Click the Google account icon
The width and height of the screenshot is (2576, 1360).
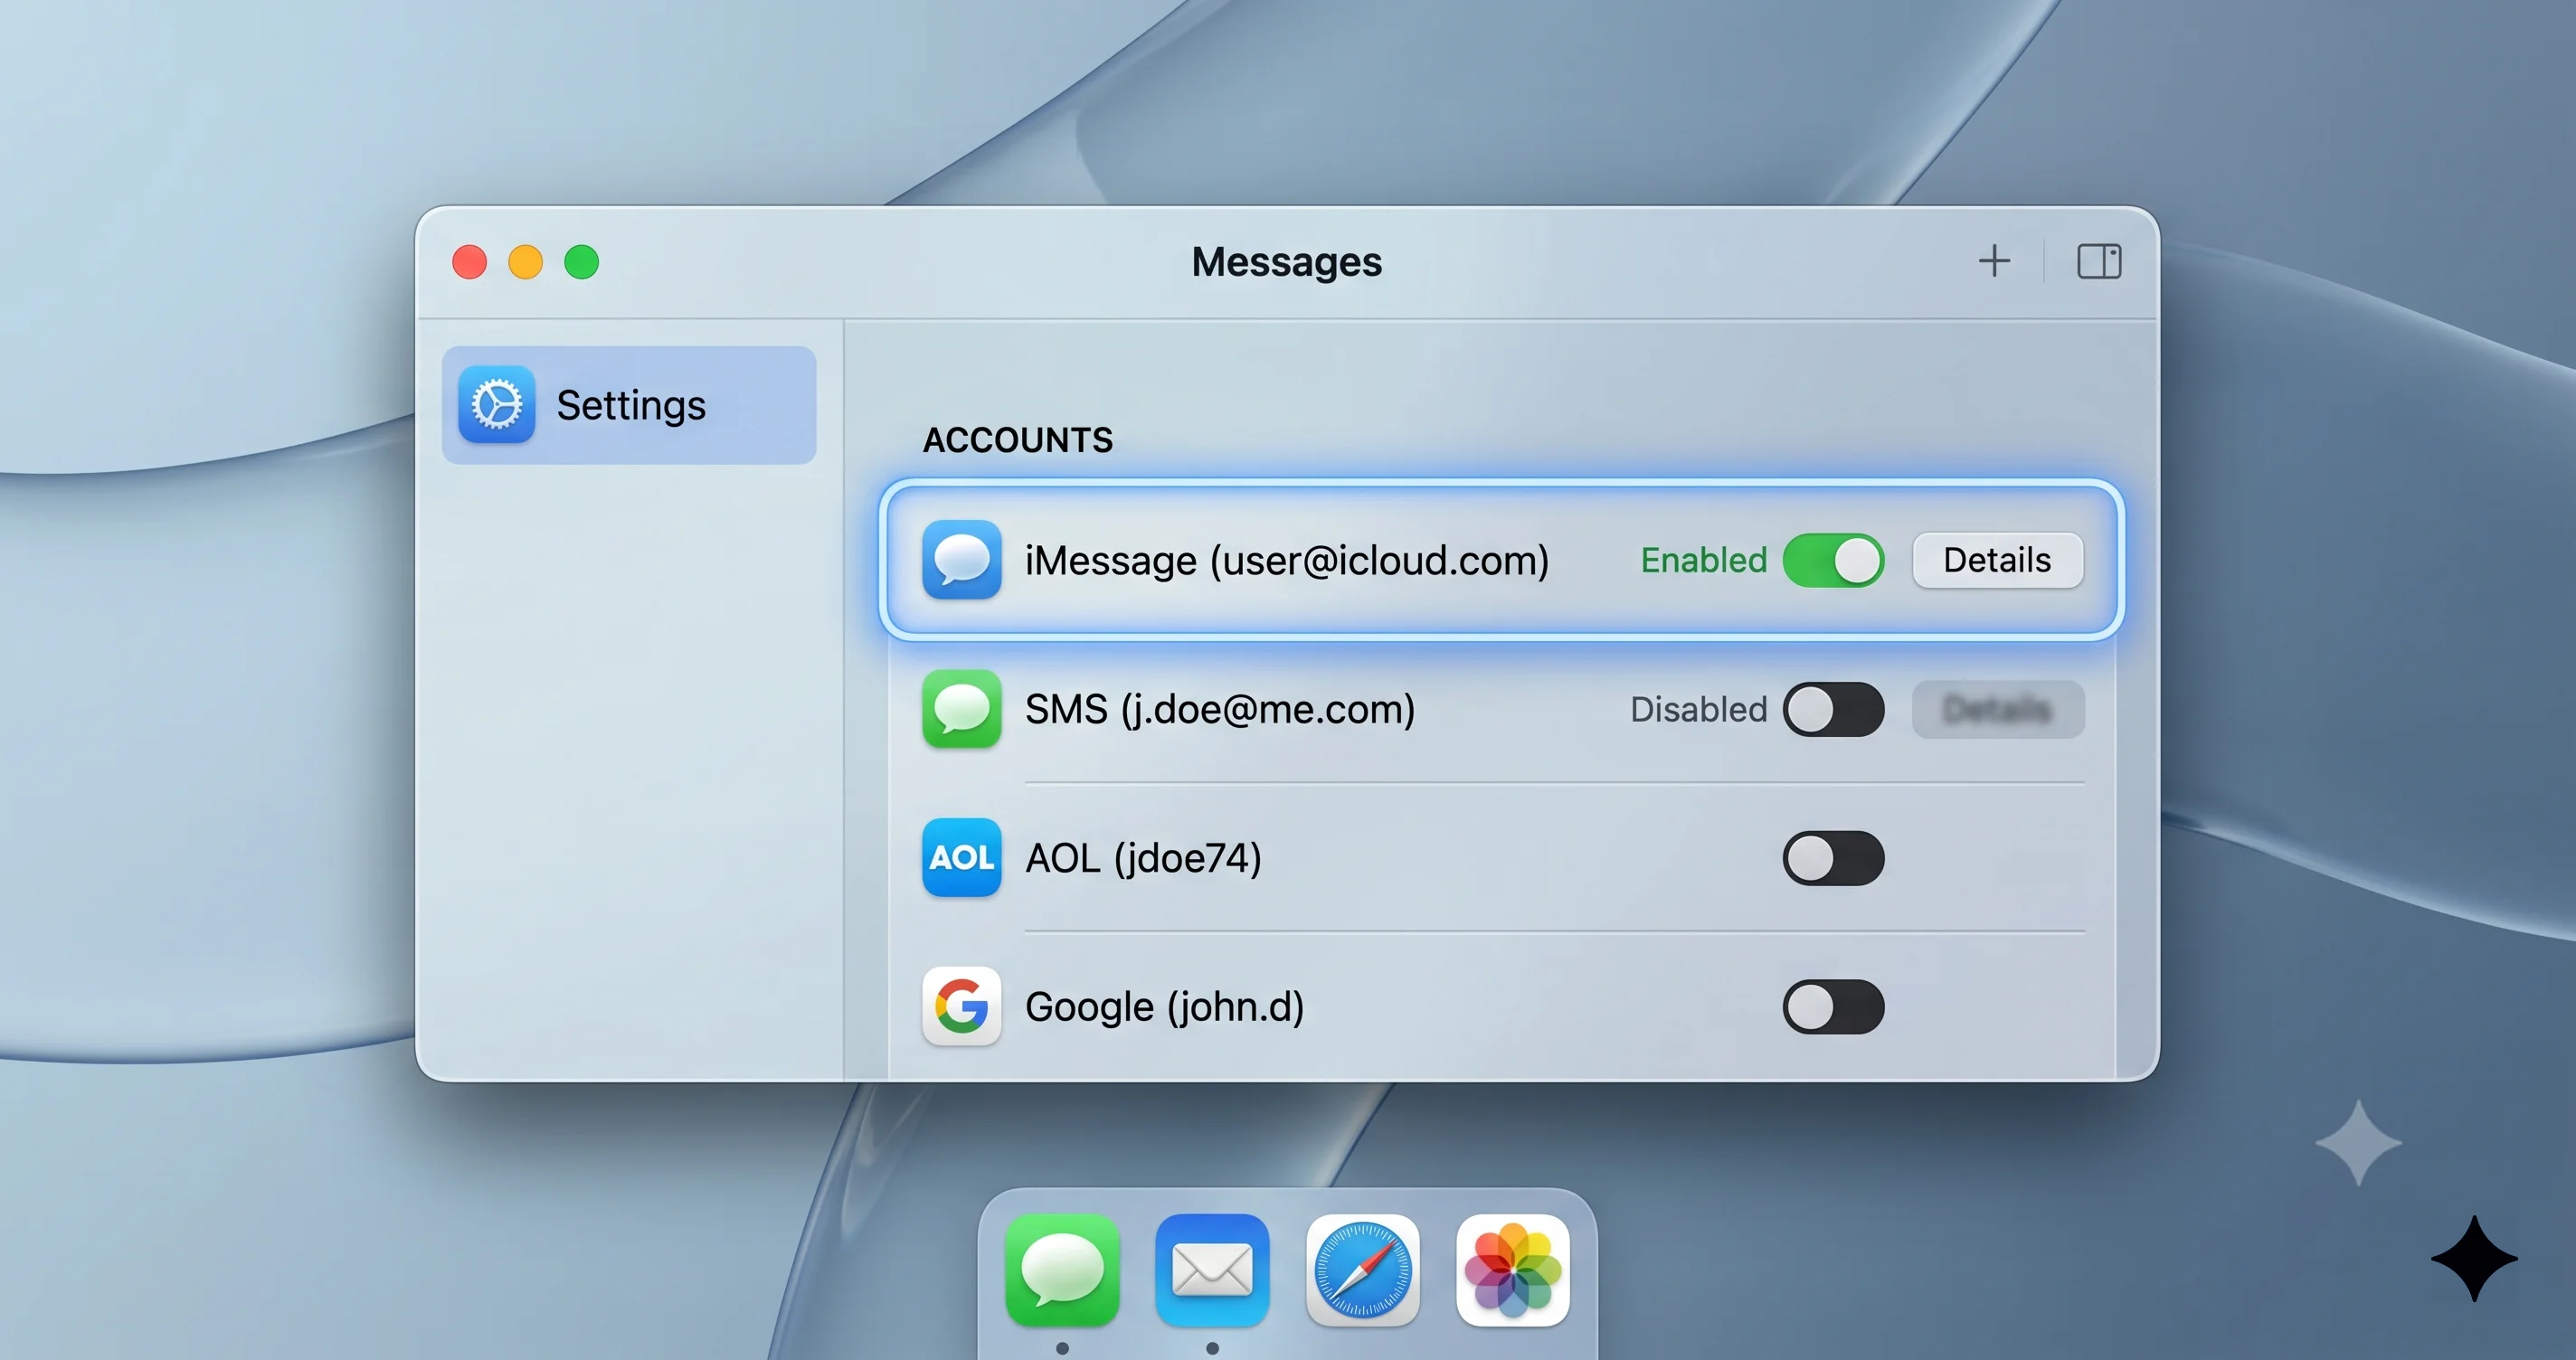click(x=962, y=1006)
